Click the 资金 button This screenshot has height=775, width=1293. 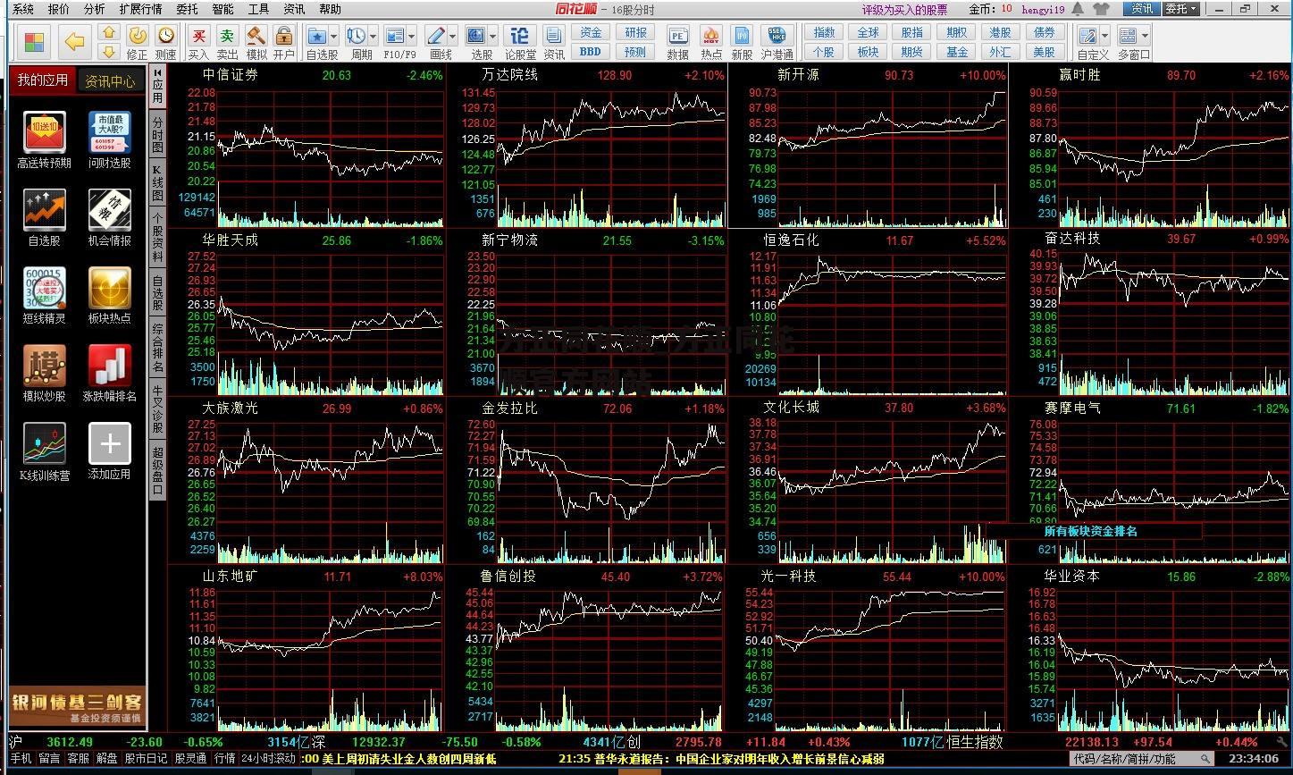591,32
